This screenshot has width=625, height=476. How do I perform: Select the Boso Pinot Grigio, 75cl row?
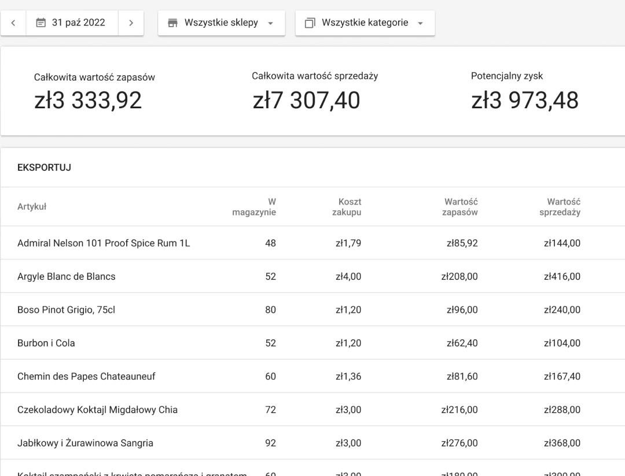coord(66,310)
